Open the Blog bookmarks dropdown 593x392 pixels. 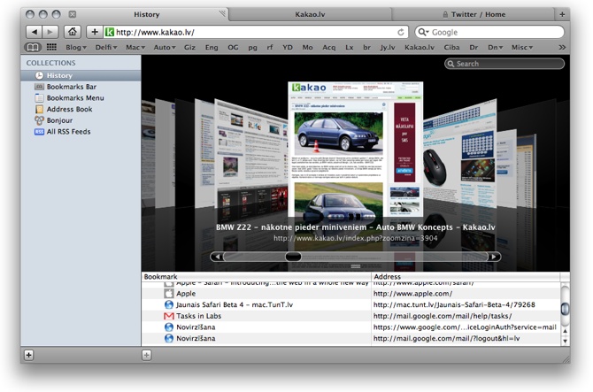(x=76, y=47)
